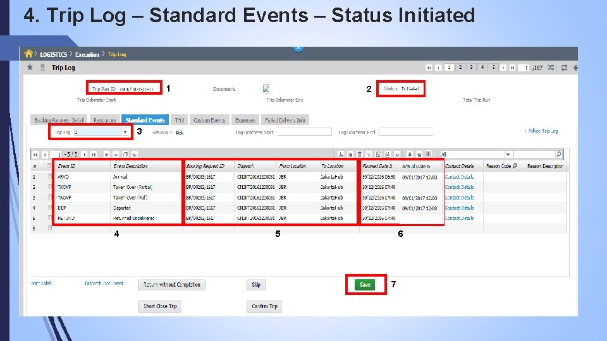Click the Skip button

(256, 285)
